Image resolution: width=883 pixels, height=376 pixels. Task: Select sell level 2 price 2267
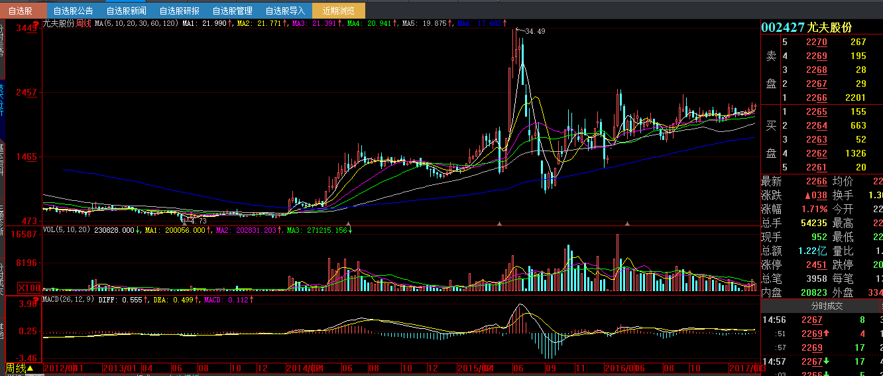pos(816,84)
